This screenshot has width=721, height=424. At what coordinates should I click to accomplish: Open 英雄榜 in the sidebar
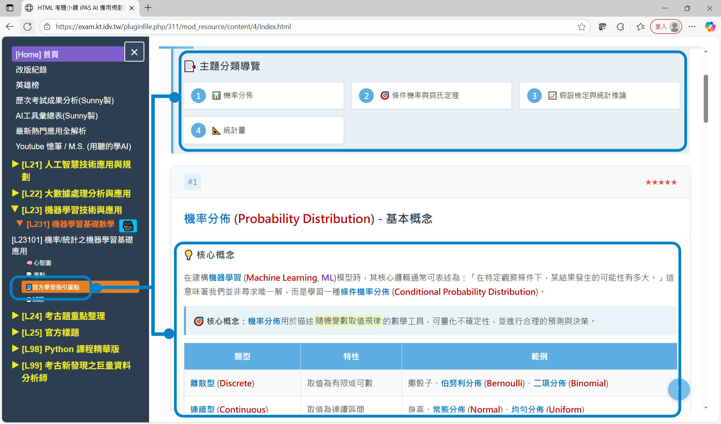(x=27, y=85)
